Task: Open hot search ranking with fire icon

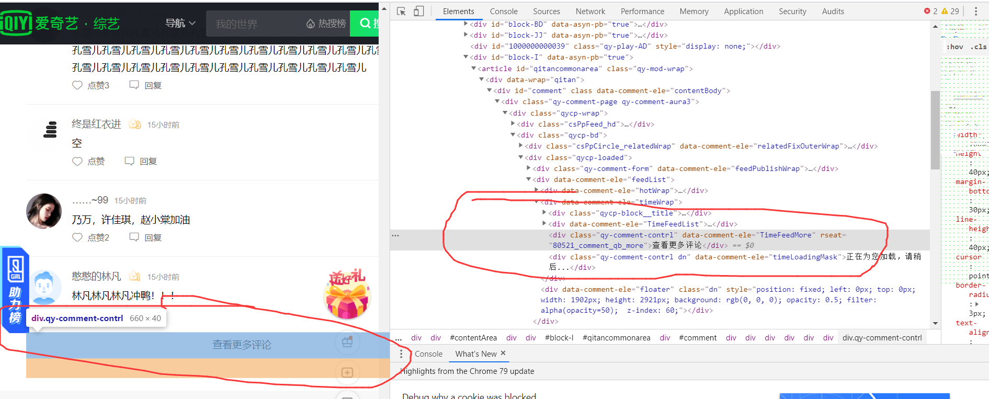Action: tap(326, 24)
